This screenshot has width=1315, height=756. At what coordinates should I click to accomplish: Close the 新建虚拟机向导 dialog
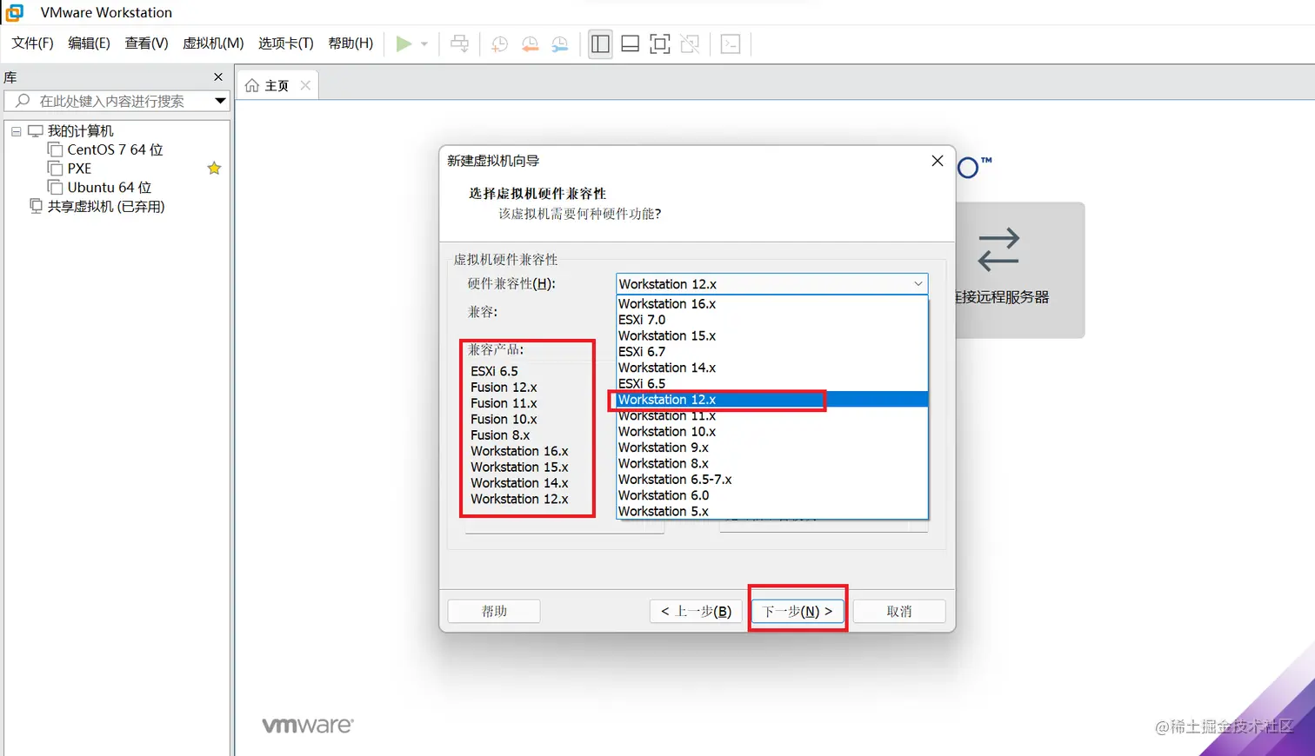click(x=938, y=161)
